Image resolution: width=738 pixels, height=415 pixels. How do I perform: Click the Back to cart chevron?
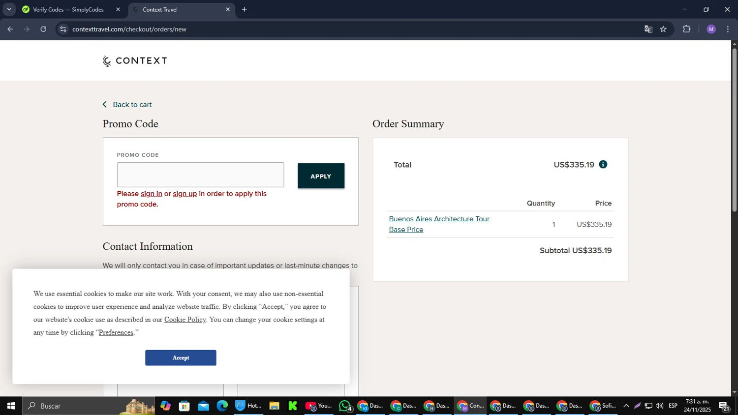click(105, 104)
